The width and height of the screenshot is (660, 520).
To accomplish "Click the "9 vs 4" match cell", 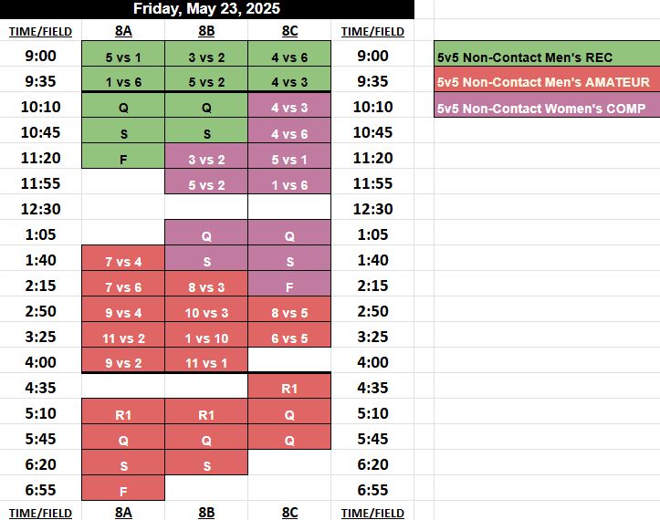I will click(123, 312).
